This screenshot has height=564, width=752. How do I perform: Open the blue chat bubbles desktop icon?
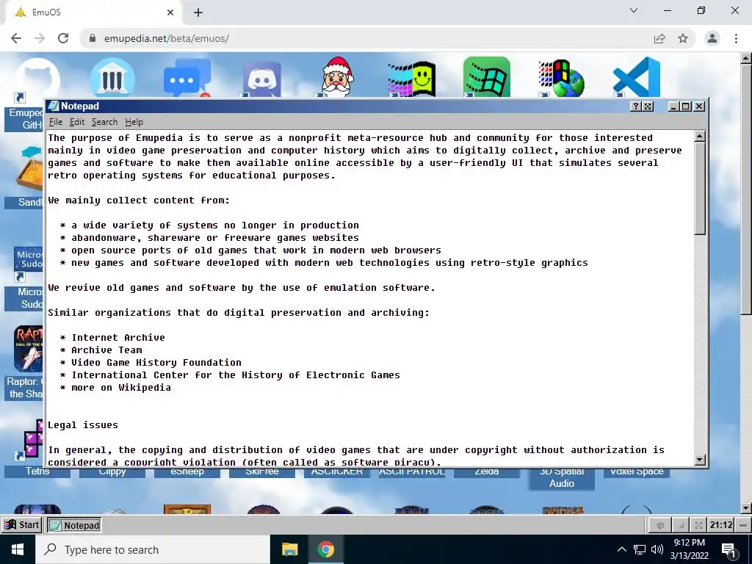click(x=187, y=78)
